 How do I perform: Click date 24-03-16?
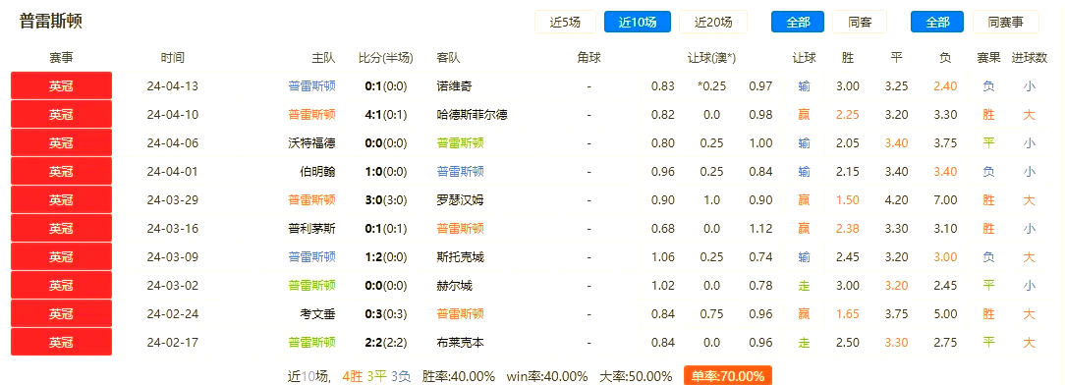(173, 229)
